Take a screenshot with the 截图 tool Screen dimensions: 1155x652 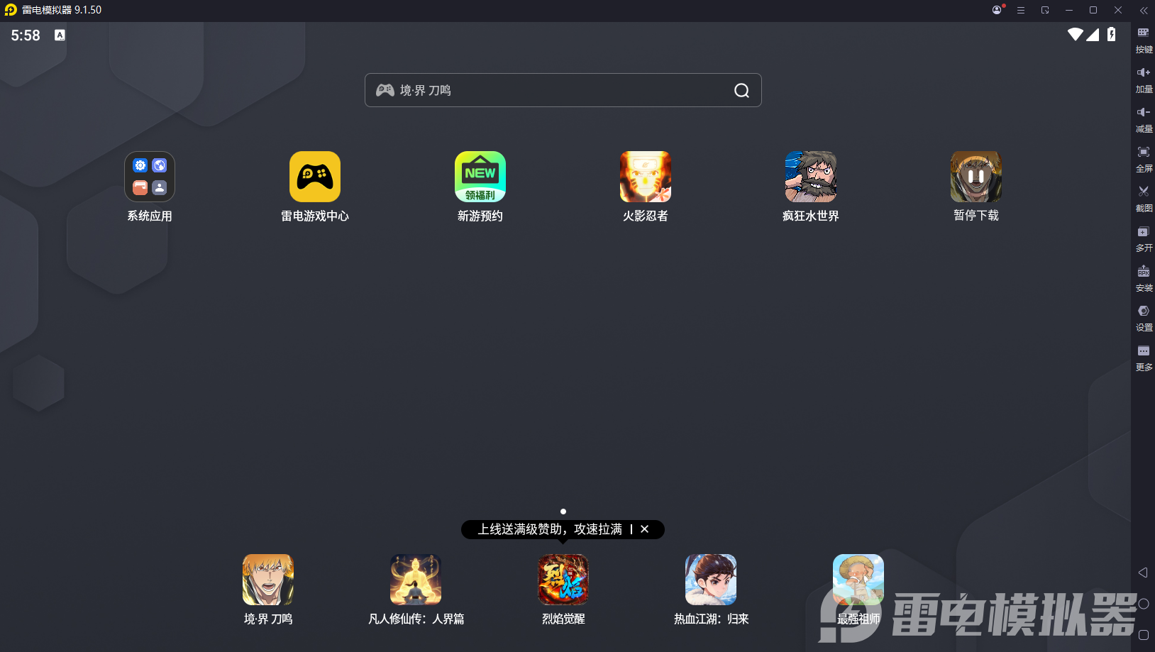tap(1144, 199)
